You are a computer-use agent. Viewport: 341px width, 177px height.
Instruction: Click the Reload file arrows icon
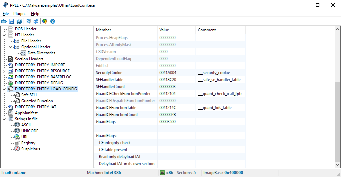(36, 21)
